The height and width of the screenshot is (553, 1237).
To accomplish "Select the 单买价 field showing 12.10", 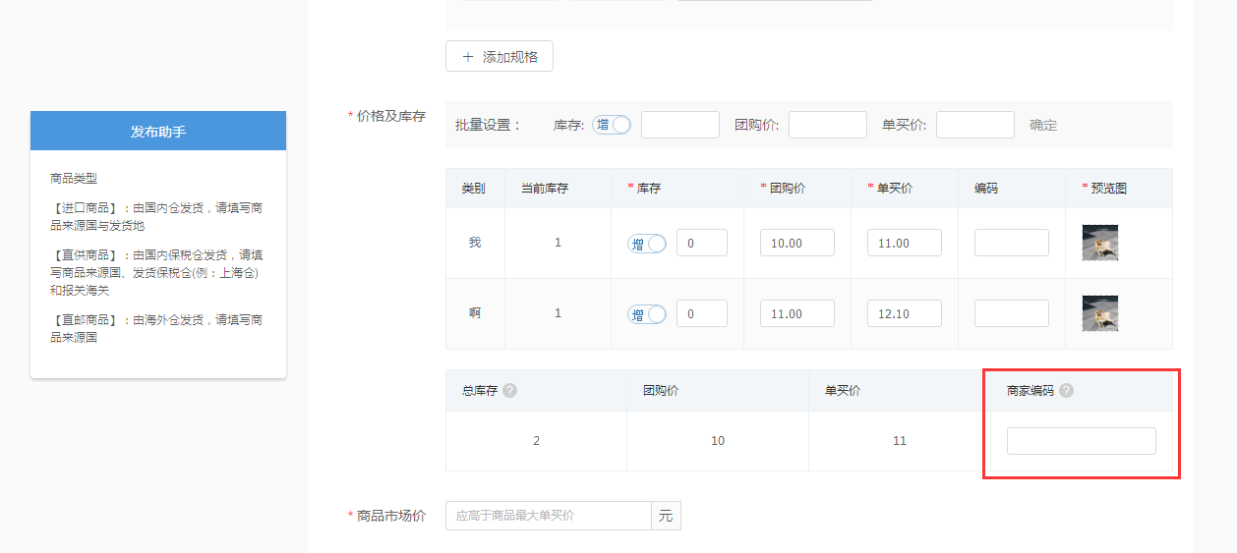I will pos(904,313).
